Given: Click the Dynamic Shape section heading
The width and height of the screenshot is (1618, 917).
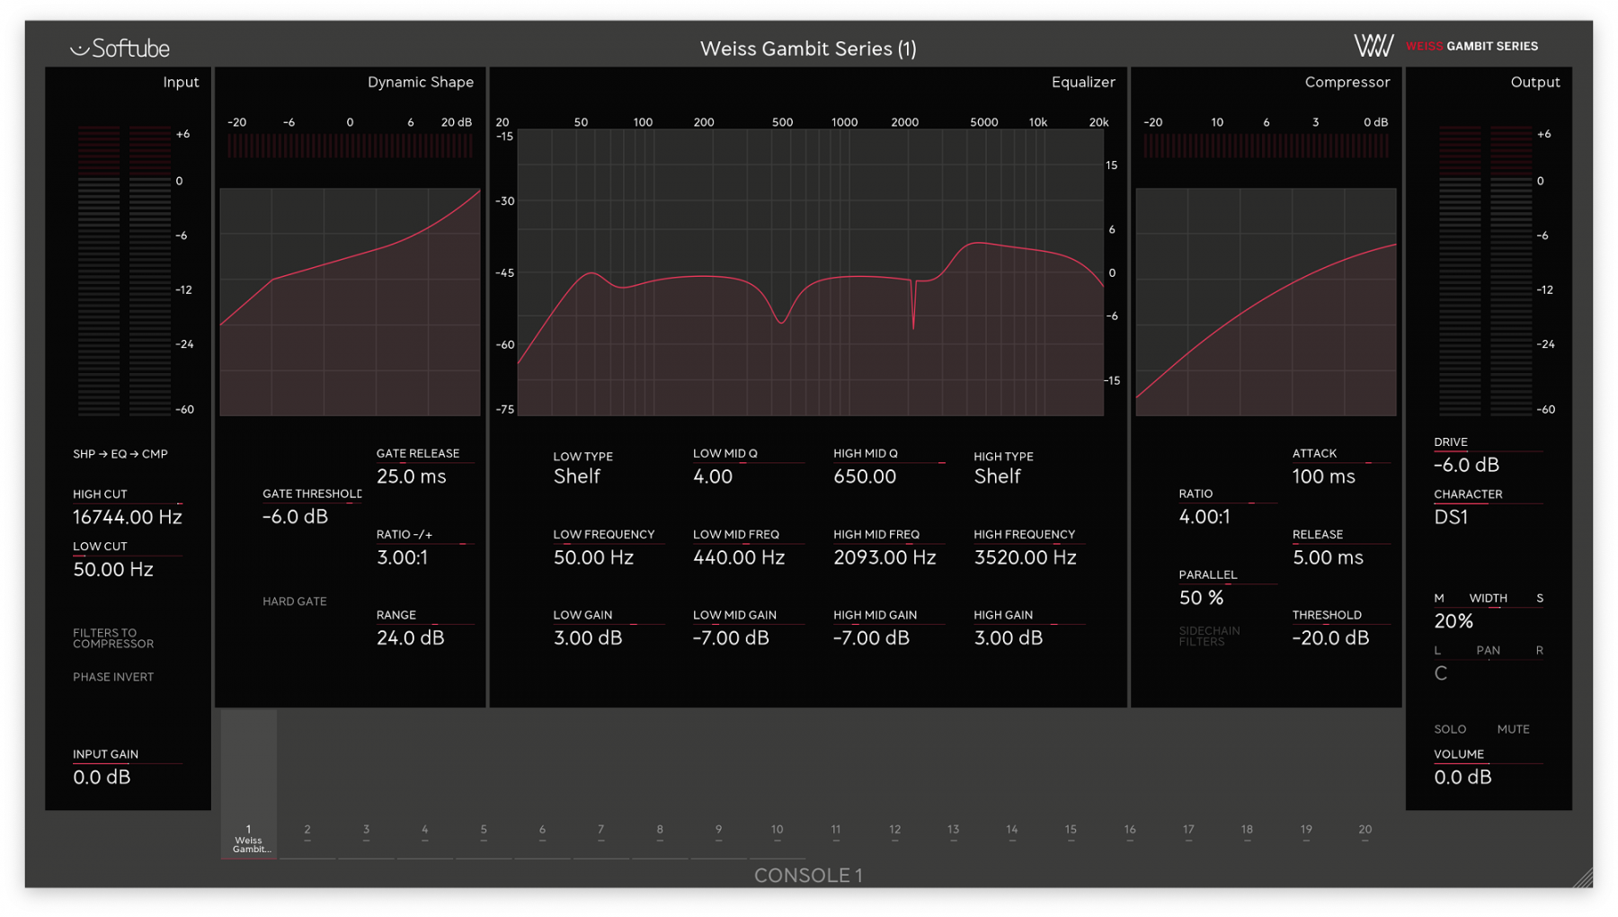Looking at the screenshot, I should [421, 82].
